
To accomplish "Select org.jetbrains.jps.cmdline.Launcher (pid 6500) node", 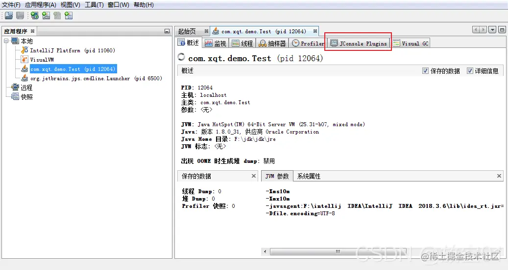I will tap(96, 78).
